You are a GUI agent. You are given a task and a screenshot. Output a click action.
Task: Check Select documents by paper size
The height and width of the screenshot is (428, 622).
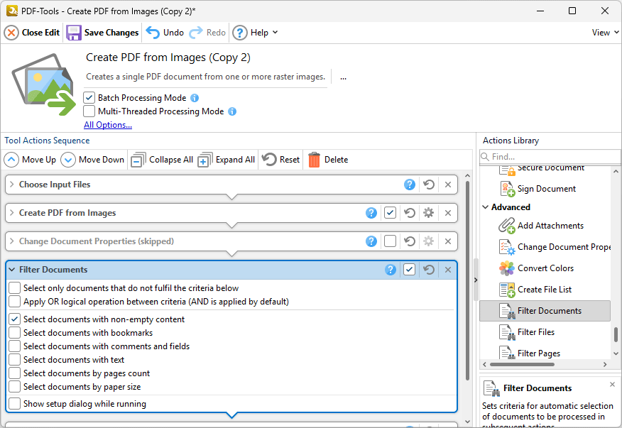[x=15, y=387]
